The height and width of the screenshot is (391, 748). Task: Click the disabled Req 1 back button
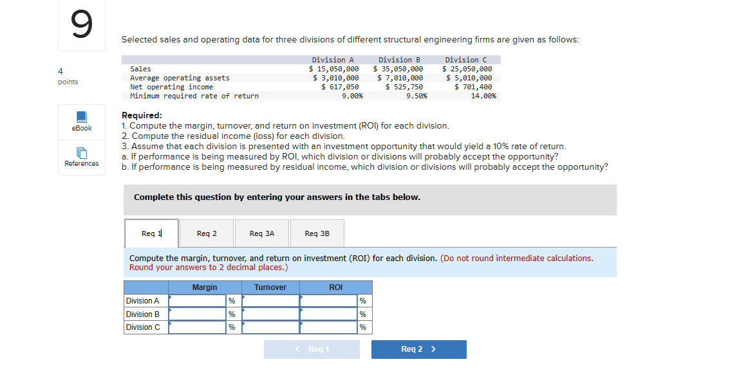point(312,349)
